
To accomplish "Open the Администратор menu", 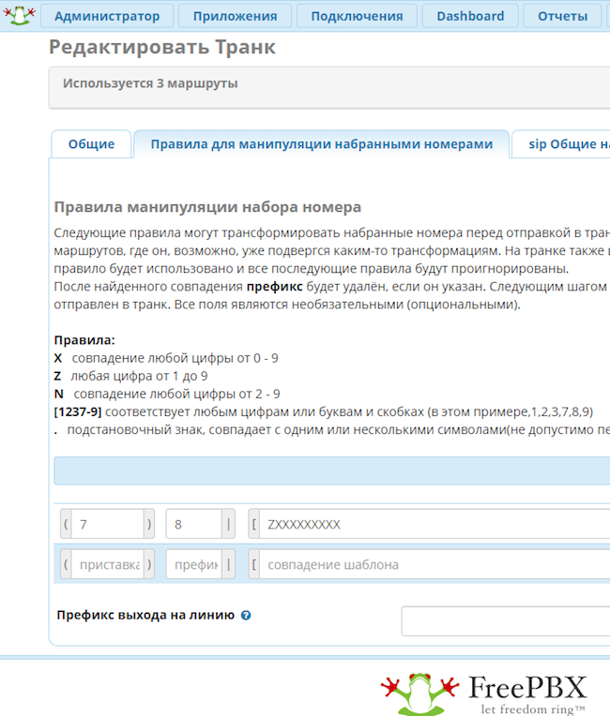I will click(x=107, y=16).
